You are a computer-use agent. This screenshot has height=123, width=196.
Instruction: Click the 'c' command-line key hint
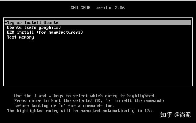click(62, 106)
